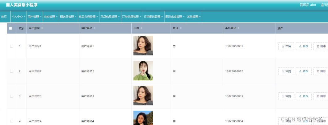Viewport: 328px width, 125px height.
Task: Open the 菜品信息管理 dropdown
Action: (111, 17)
